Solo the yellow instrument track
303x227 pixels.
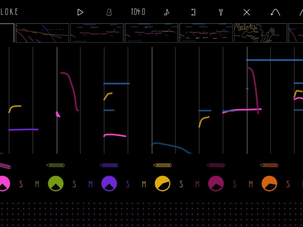coord(181,184)
